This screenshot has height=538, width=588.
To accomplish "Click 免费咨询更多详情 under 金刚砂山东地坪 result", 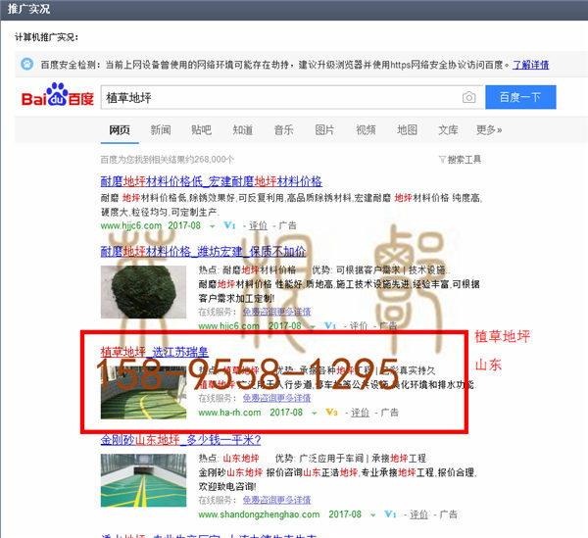I will [276, 500].
